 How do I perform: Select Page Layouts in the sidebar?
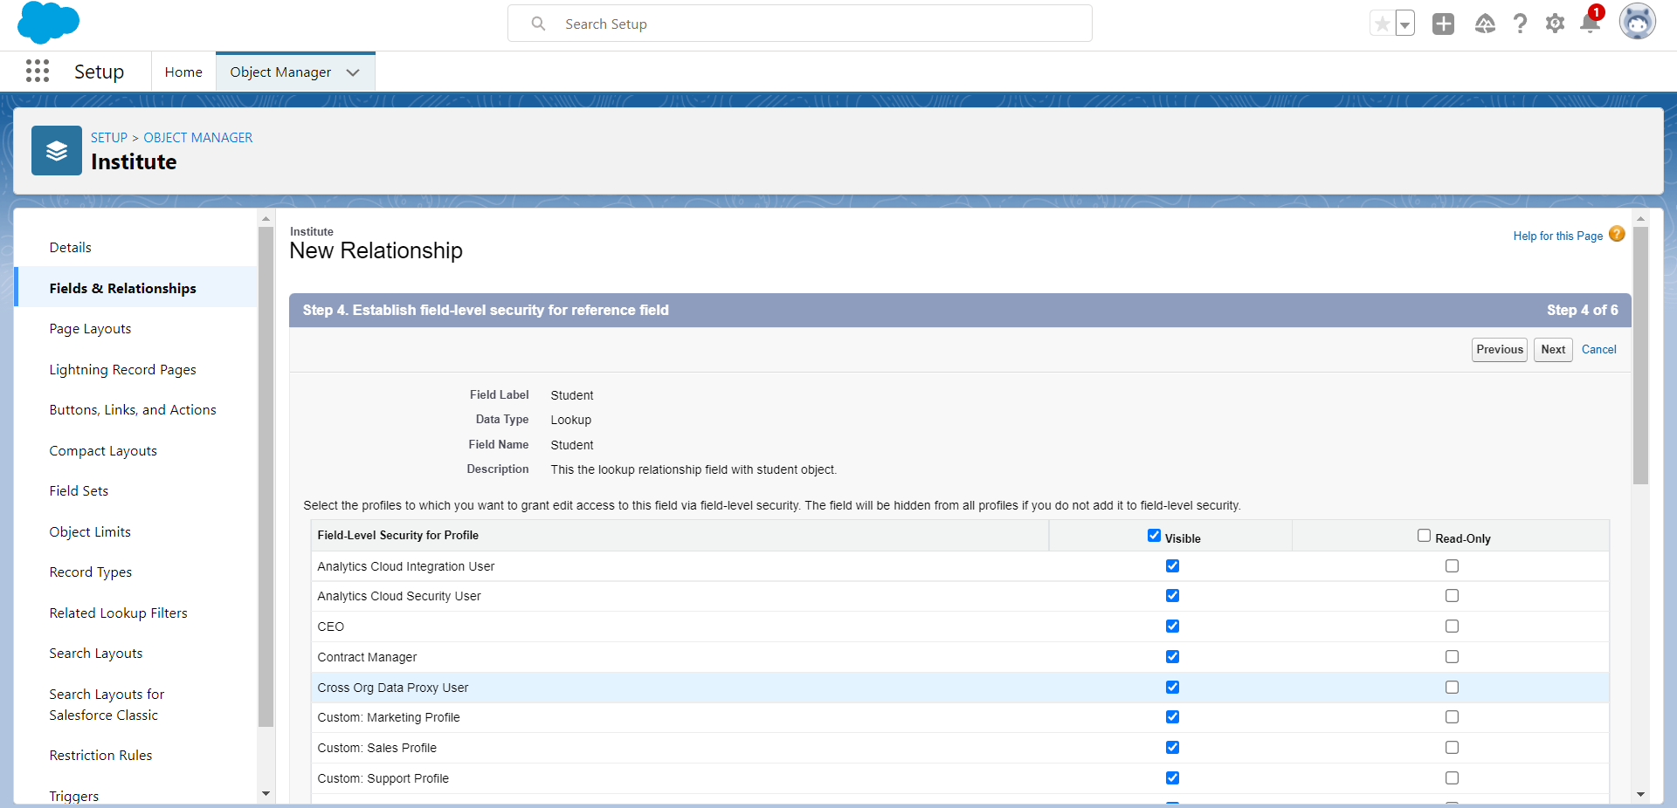coord(90,329)
